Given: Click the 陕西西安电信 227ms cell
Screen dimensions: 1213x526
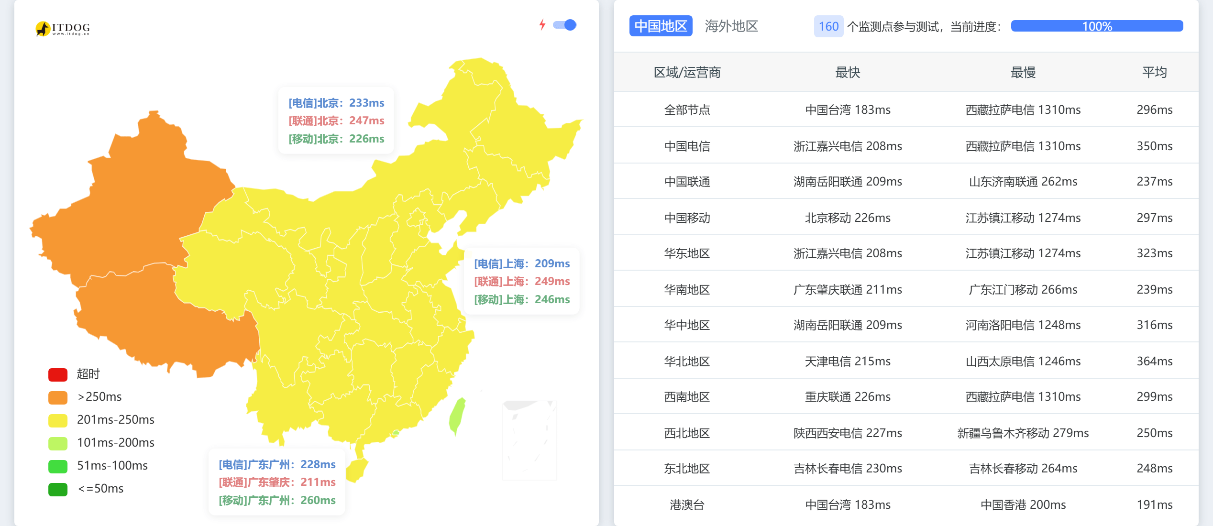Looking at the screenshot, I should (x=848, y=433).
